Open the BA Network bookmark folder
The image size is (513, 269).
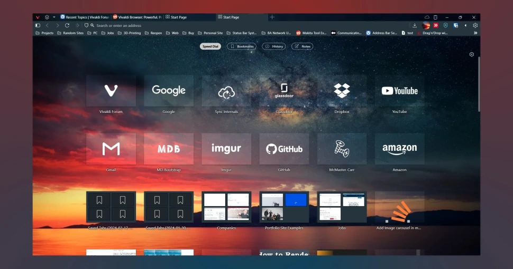tap(276, 33)
